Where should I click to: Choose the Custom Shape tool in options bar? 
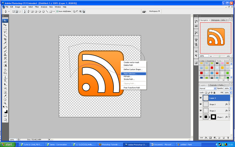point(51,11)
